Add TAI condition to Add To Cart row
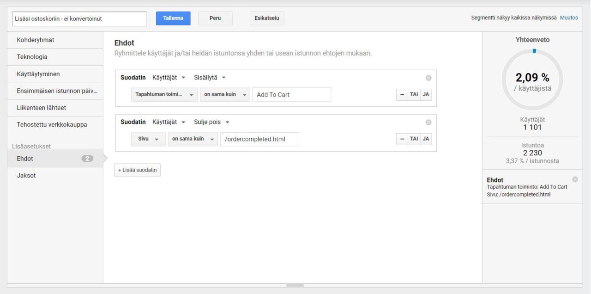591x294 pixels. pos(414,94)
